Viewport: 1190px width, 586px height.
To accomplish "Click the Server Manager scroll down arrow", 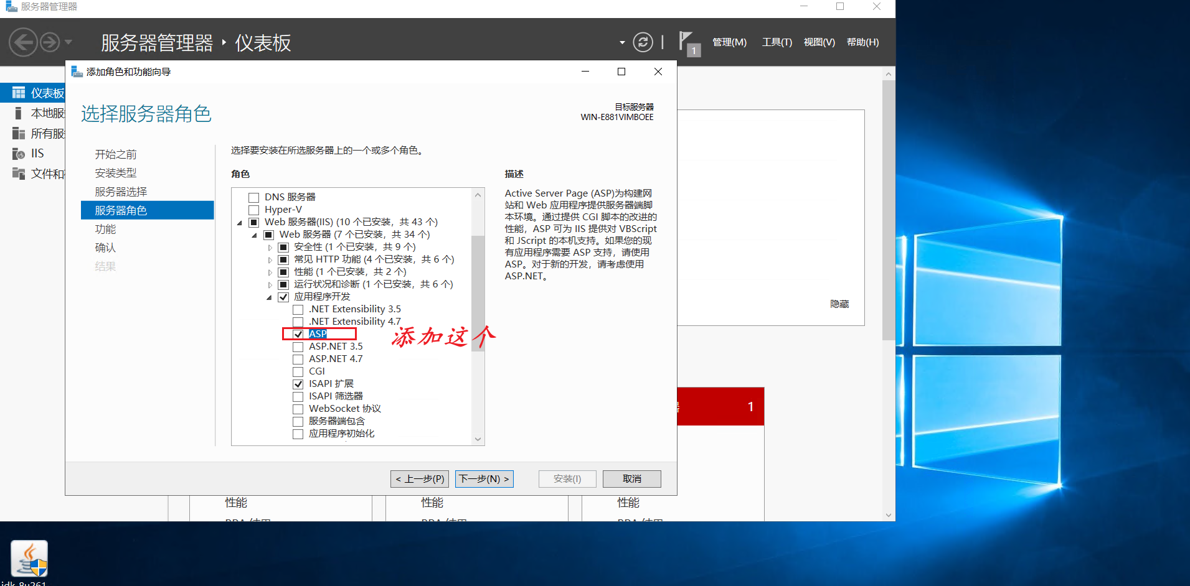I will coord(889,515).
